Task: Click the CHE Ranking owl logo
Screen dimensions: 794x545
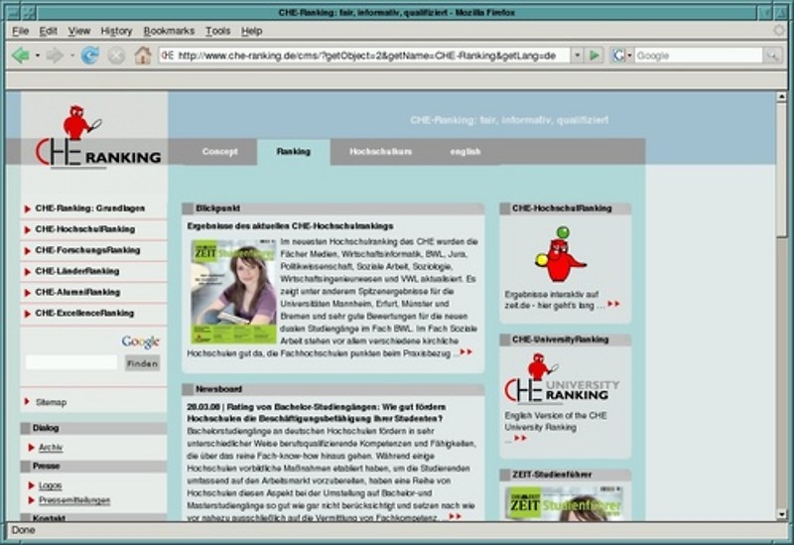Action: coord(97,137)
